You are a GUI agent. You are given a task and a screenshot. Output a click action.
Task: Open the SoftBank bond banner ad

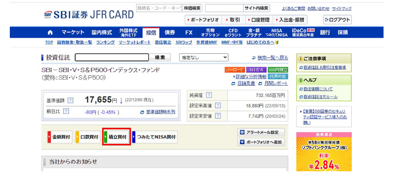click(x=324, y=151)
